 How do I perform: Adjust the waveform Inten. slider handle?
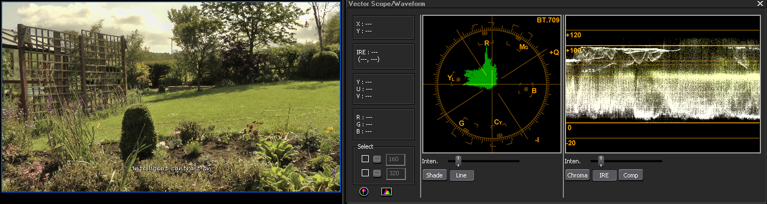[x=601, y=161]
